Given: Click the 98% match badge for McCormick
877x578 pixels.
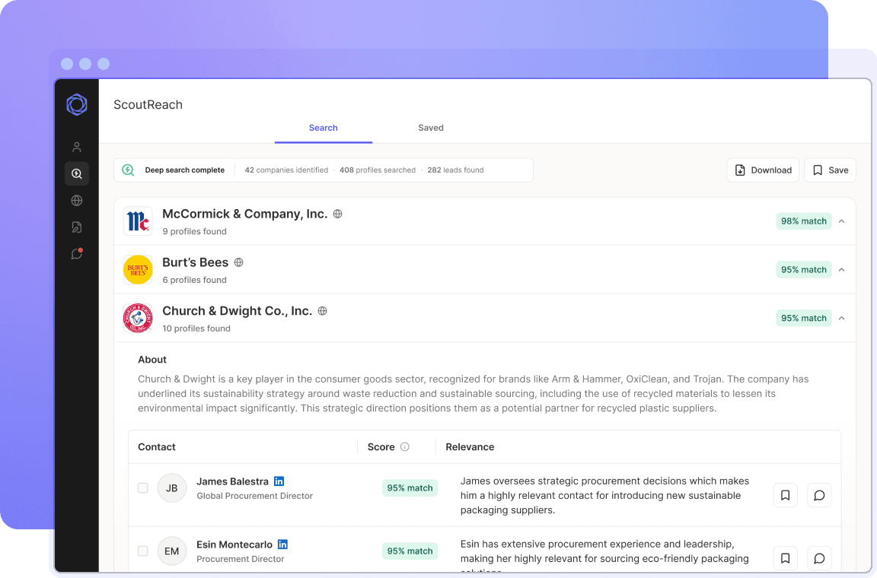Looking at the screenshot, I should click(x=803, y=221).
